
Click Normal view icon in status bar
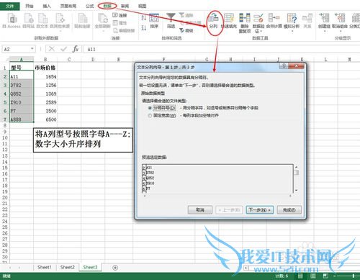300,276
